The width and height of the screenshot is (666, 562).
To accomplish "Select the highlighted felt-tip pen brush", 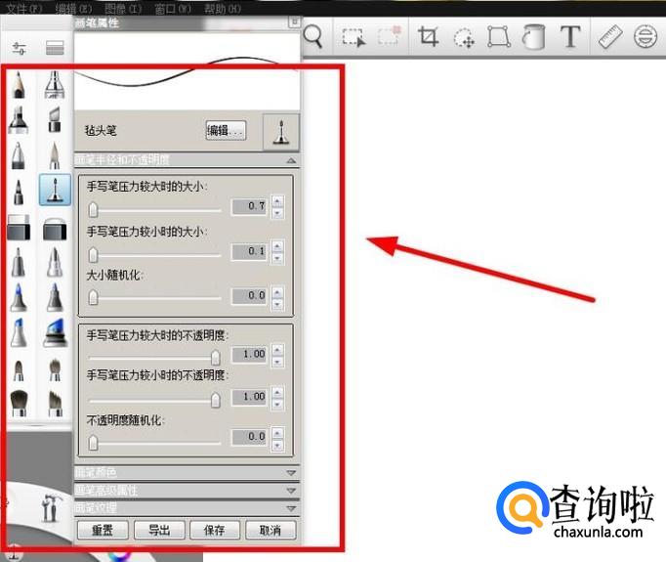I will click(55, 190).
